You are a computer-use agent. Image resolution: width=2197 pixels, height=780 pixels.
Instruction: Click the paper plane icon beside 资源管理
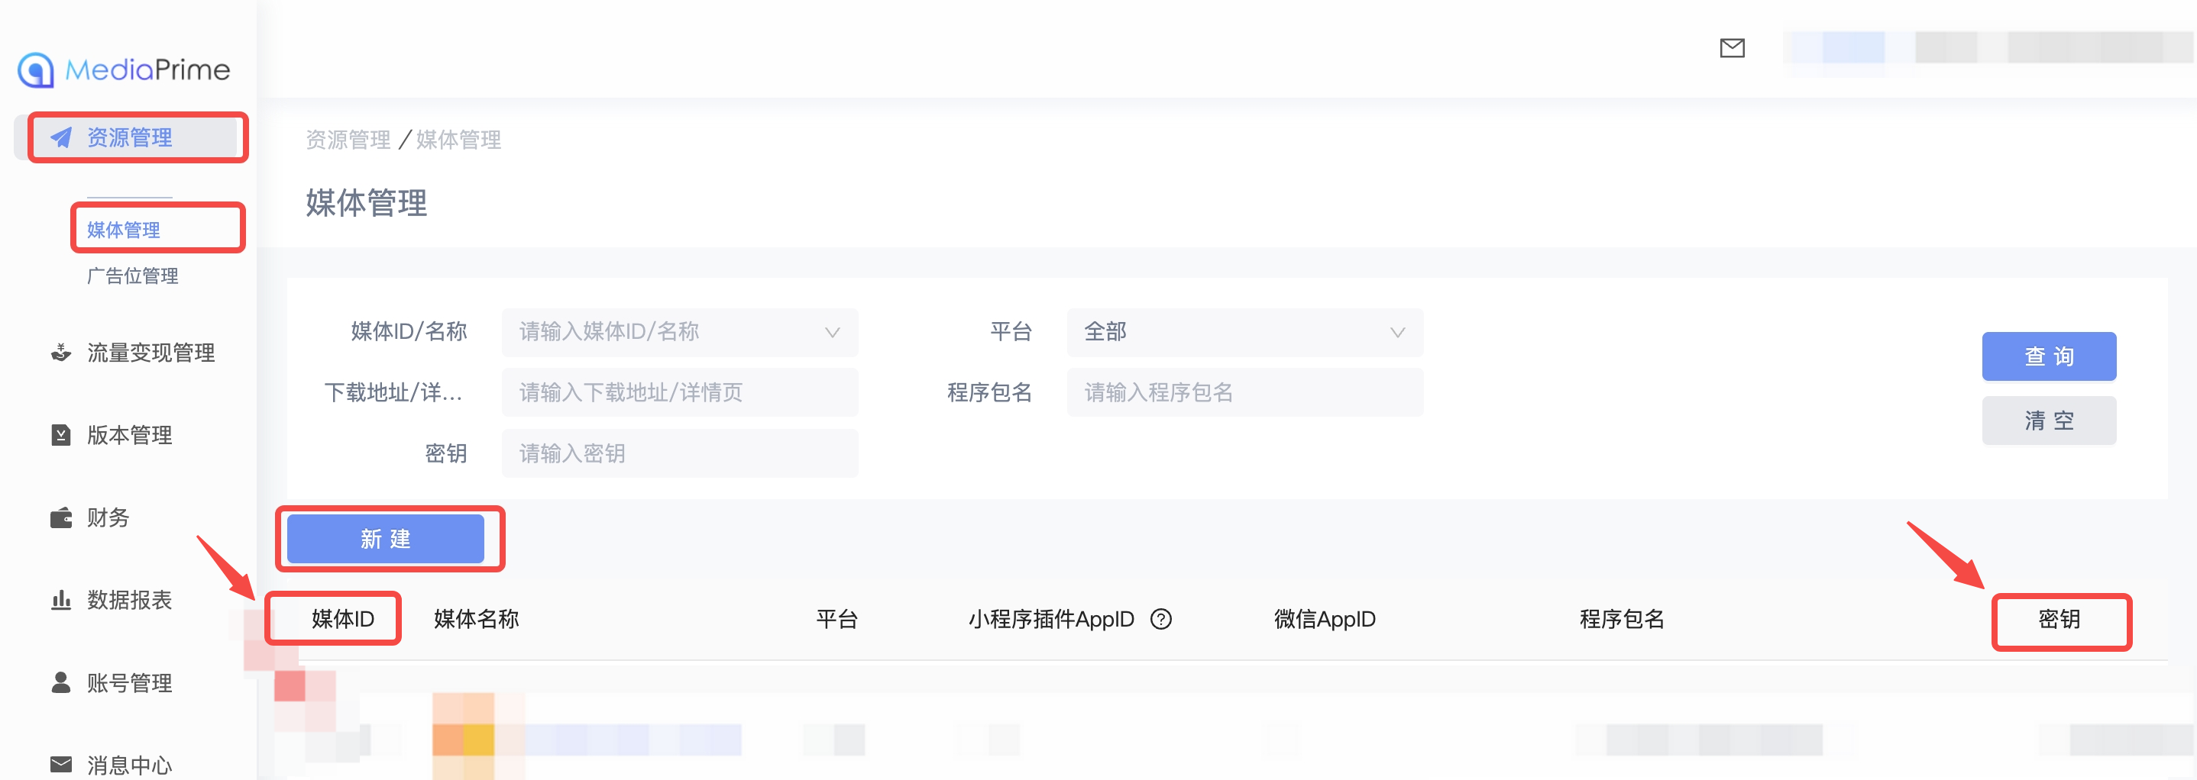tap(60, 137)
